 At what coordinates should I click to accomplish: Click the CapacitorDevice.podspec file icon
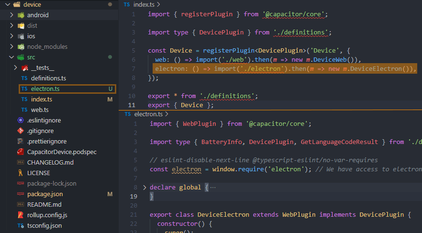[21, 152]
